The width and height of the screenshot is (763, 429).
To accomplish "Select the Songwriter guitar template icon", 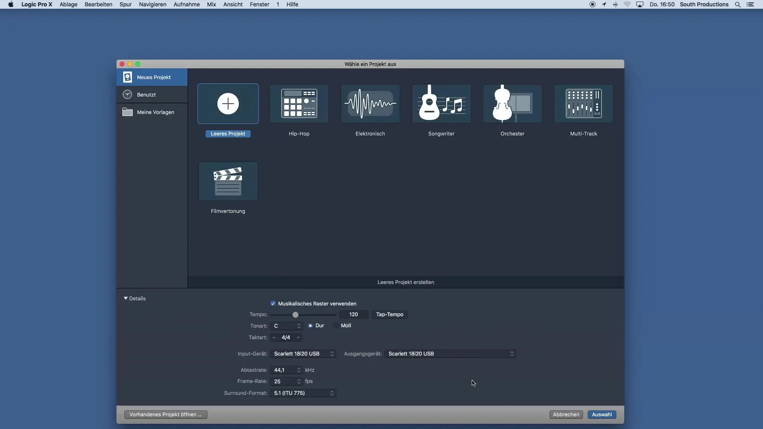I will pyautogui.click(x=442, y=104).
